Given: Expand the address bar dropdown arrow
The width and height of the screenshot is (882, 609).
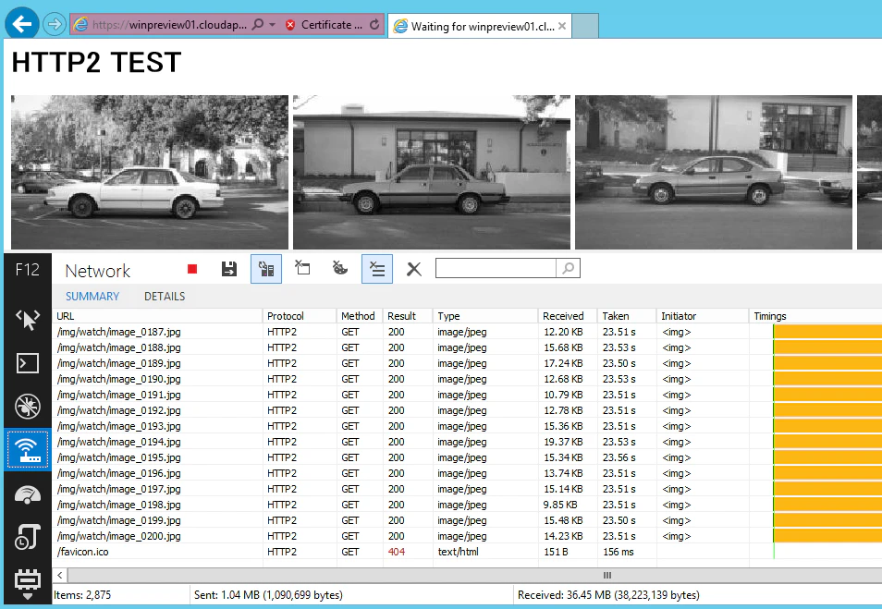Looking at the screenshot, I should point(272,25).
